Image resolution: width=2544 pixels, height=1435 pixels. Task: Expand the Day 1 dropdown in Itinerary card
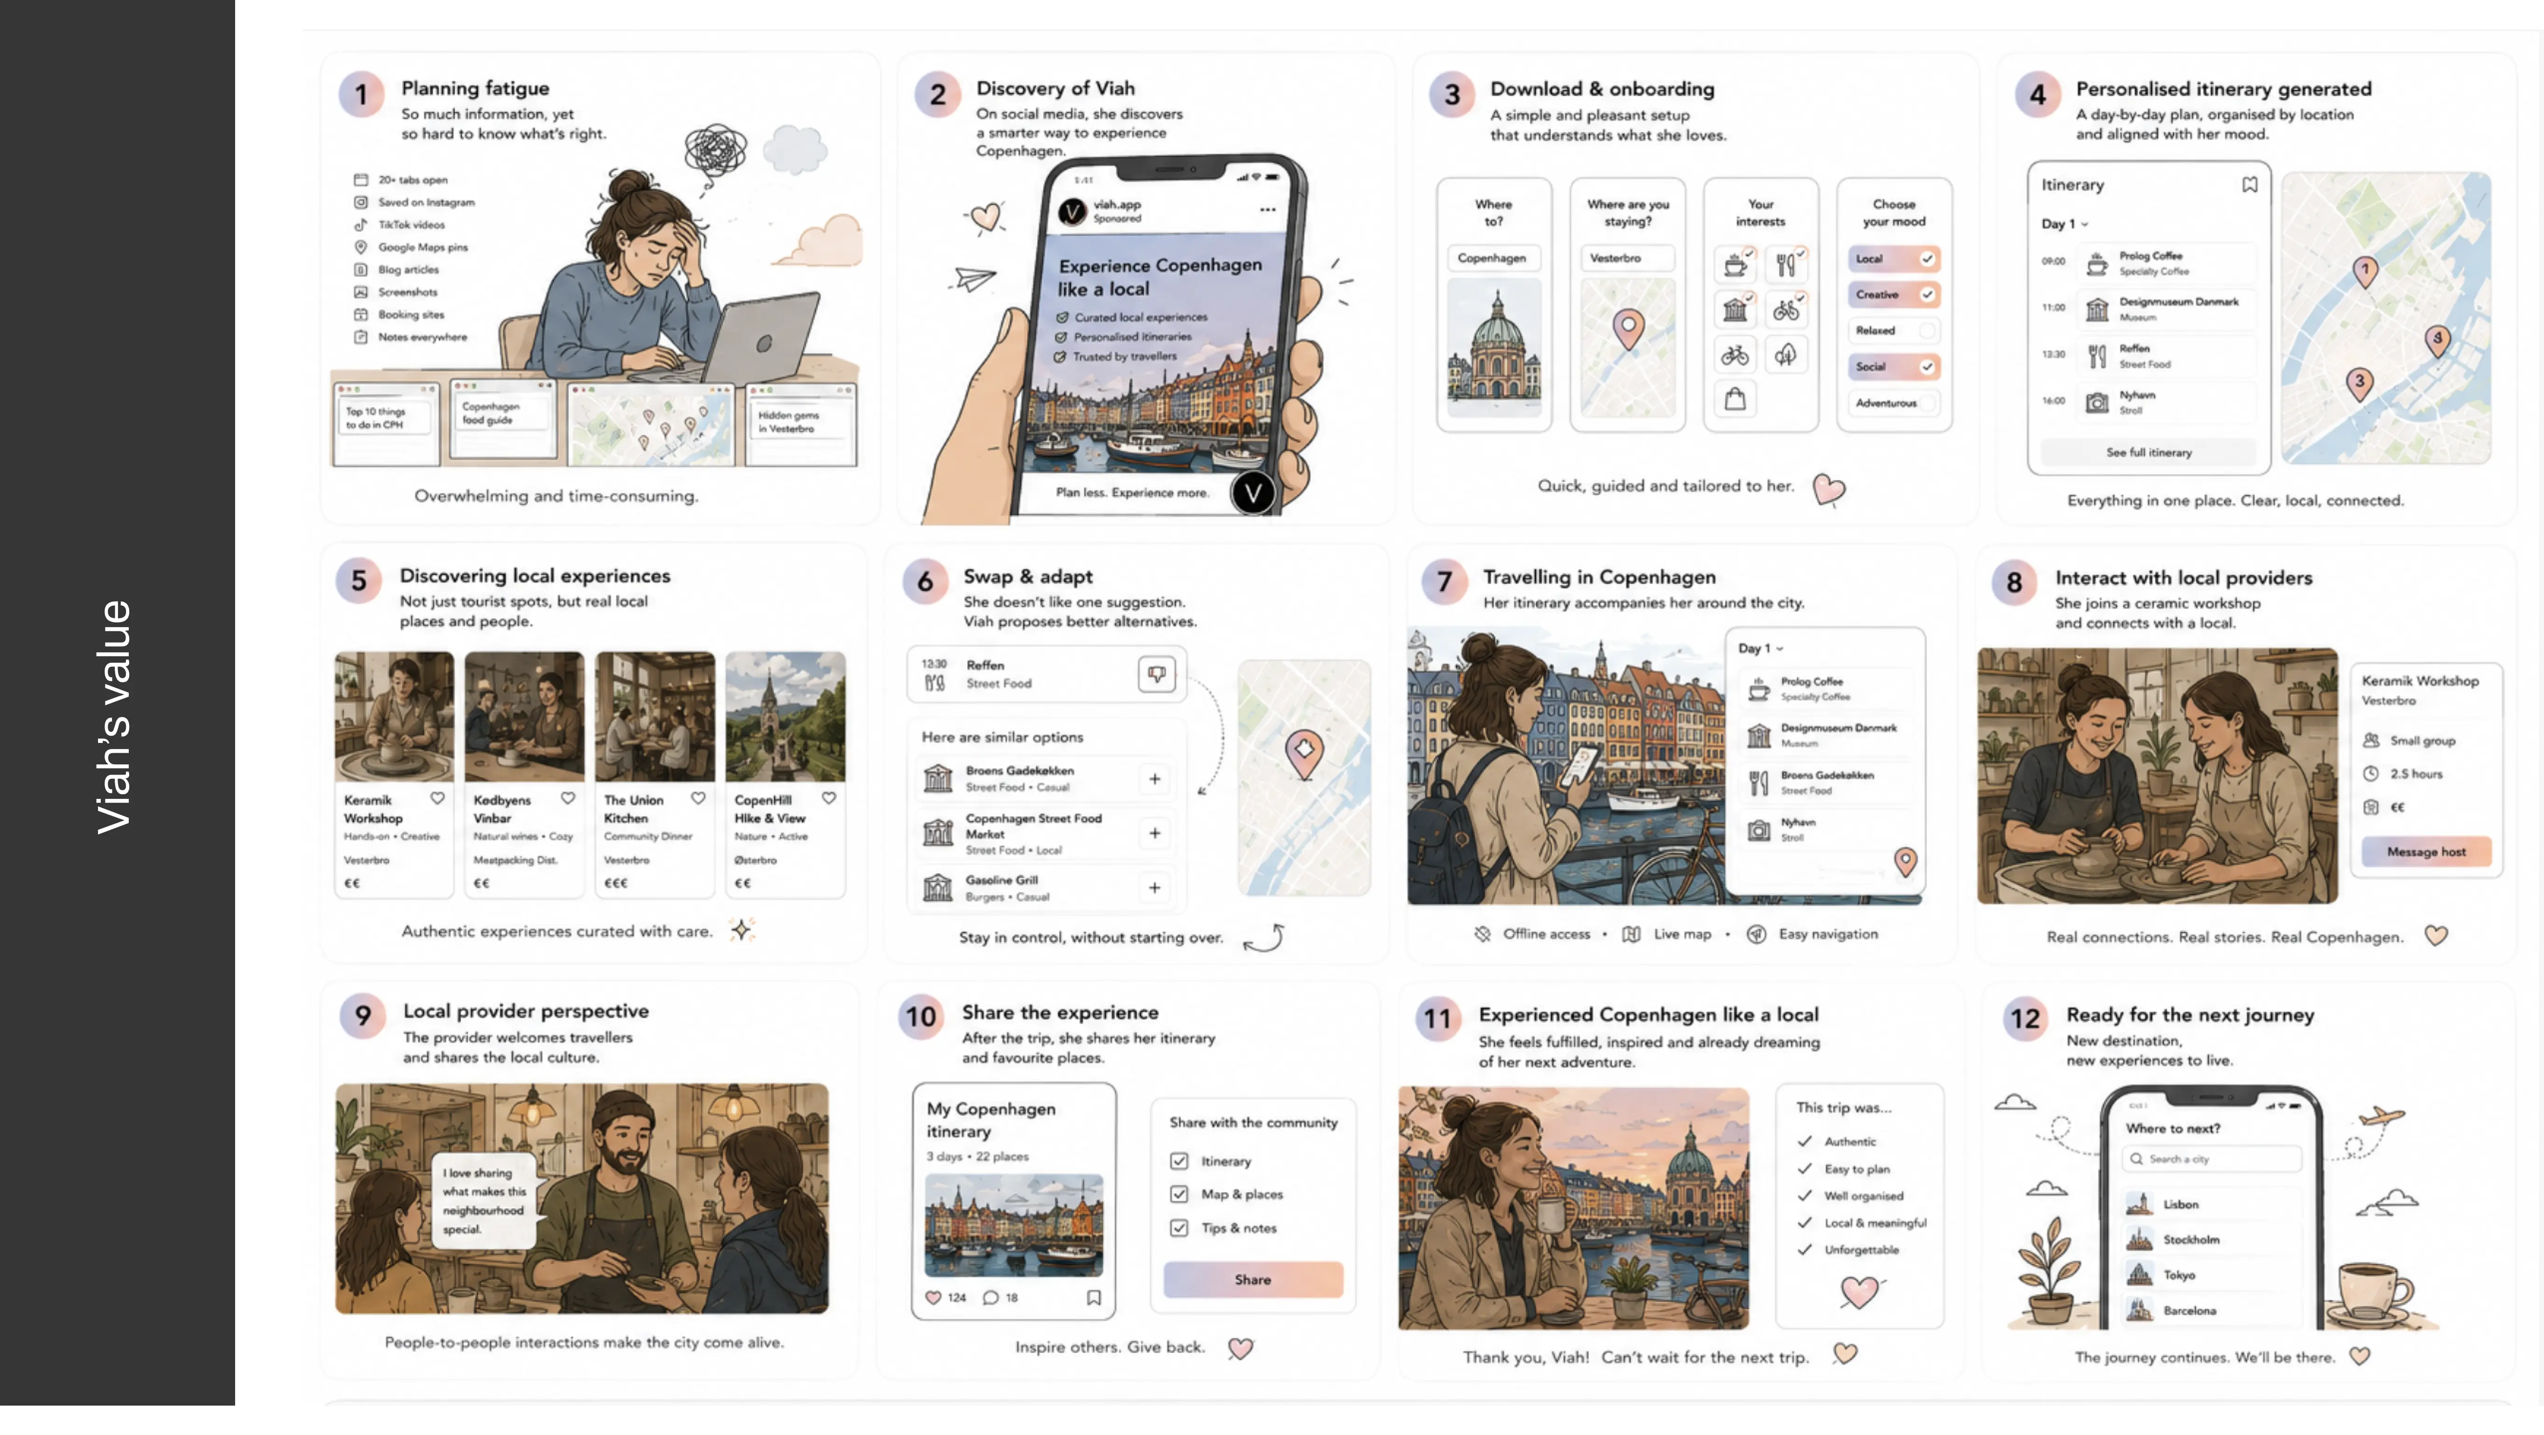[2064, 224]
